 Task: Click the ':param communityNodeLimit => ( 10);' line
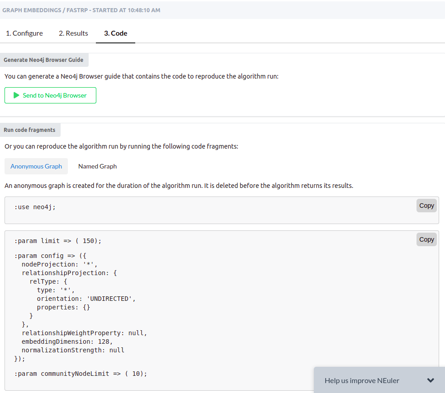tap(80, 374)
